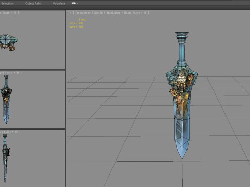Click the yellow Total statistics heading
The height and width of the screenshot is (187, 250).
click(82, 20)
